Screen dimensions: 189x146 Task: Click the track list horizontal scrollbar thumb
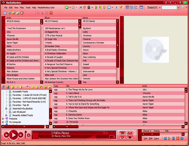click(67, 127)
